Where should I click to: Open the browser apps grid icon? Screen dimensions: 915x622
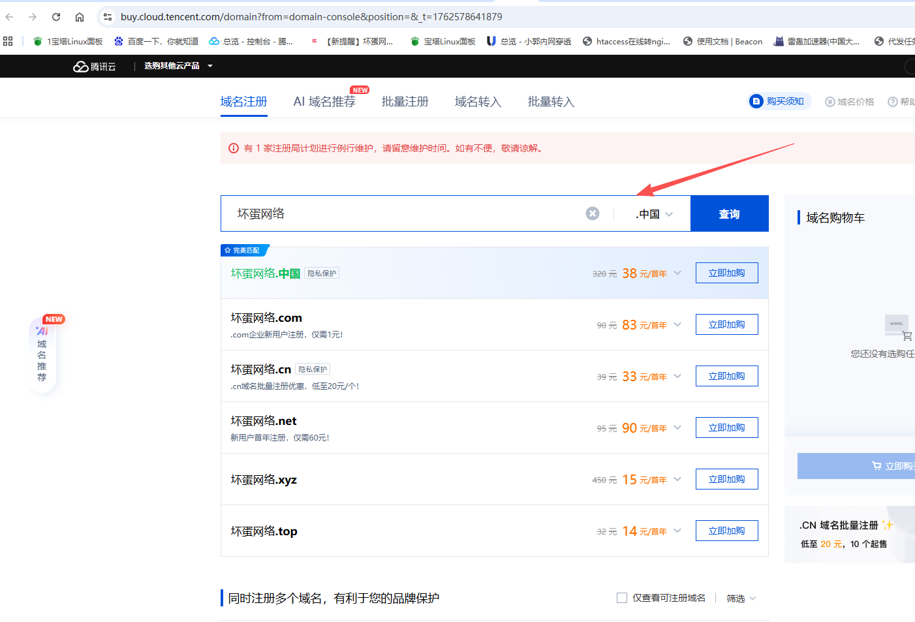click(8, 41)
